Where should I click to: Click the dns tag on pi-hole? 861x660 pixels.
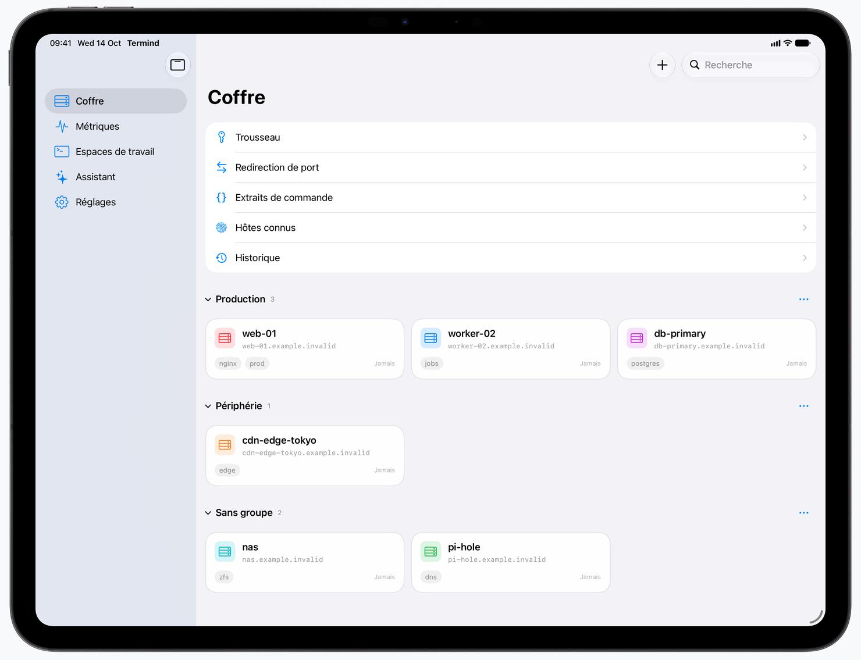pos(431,577)
